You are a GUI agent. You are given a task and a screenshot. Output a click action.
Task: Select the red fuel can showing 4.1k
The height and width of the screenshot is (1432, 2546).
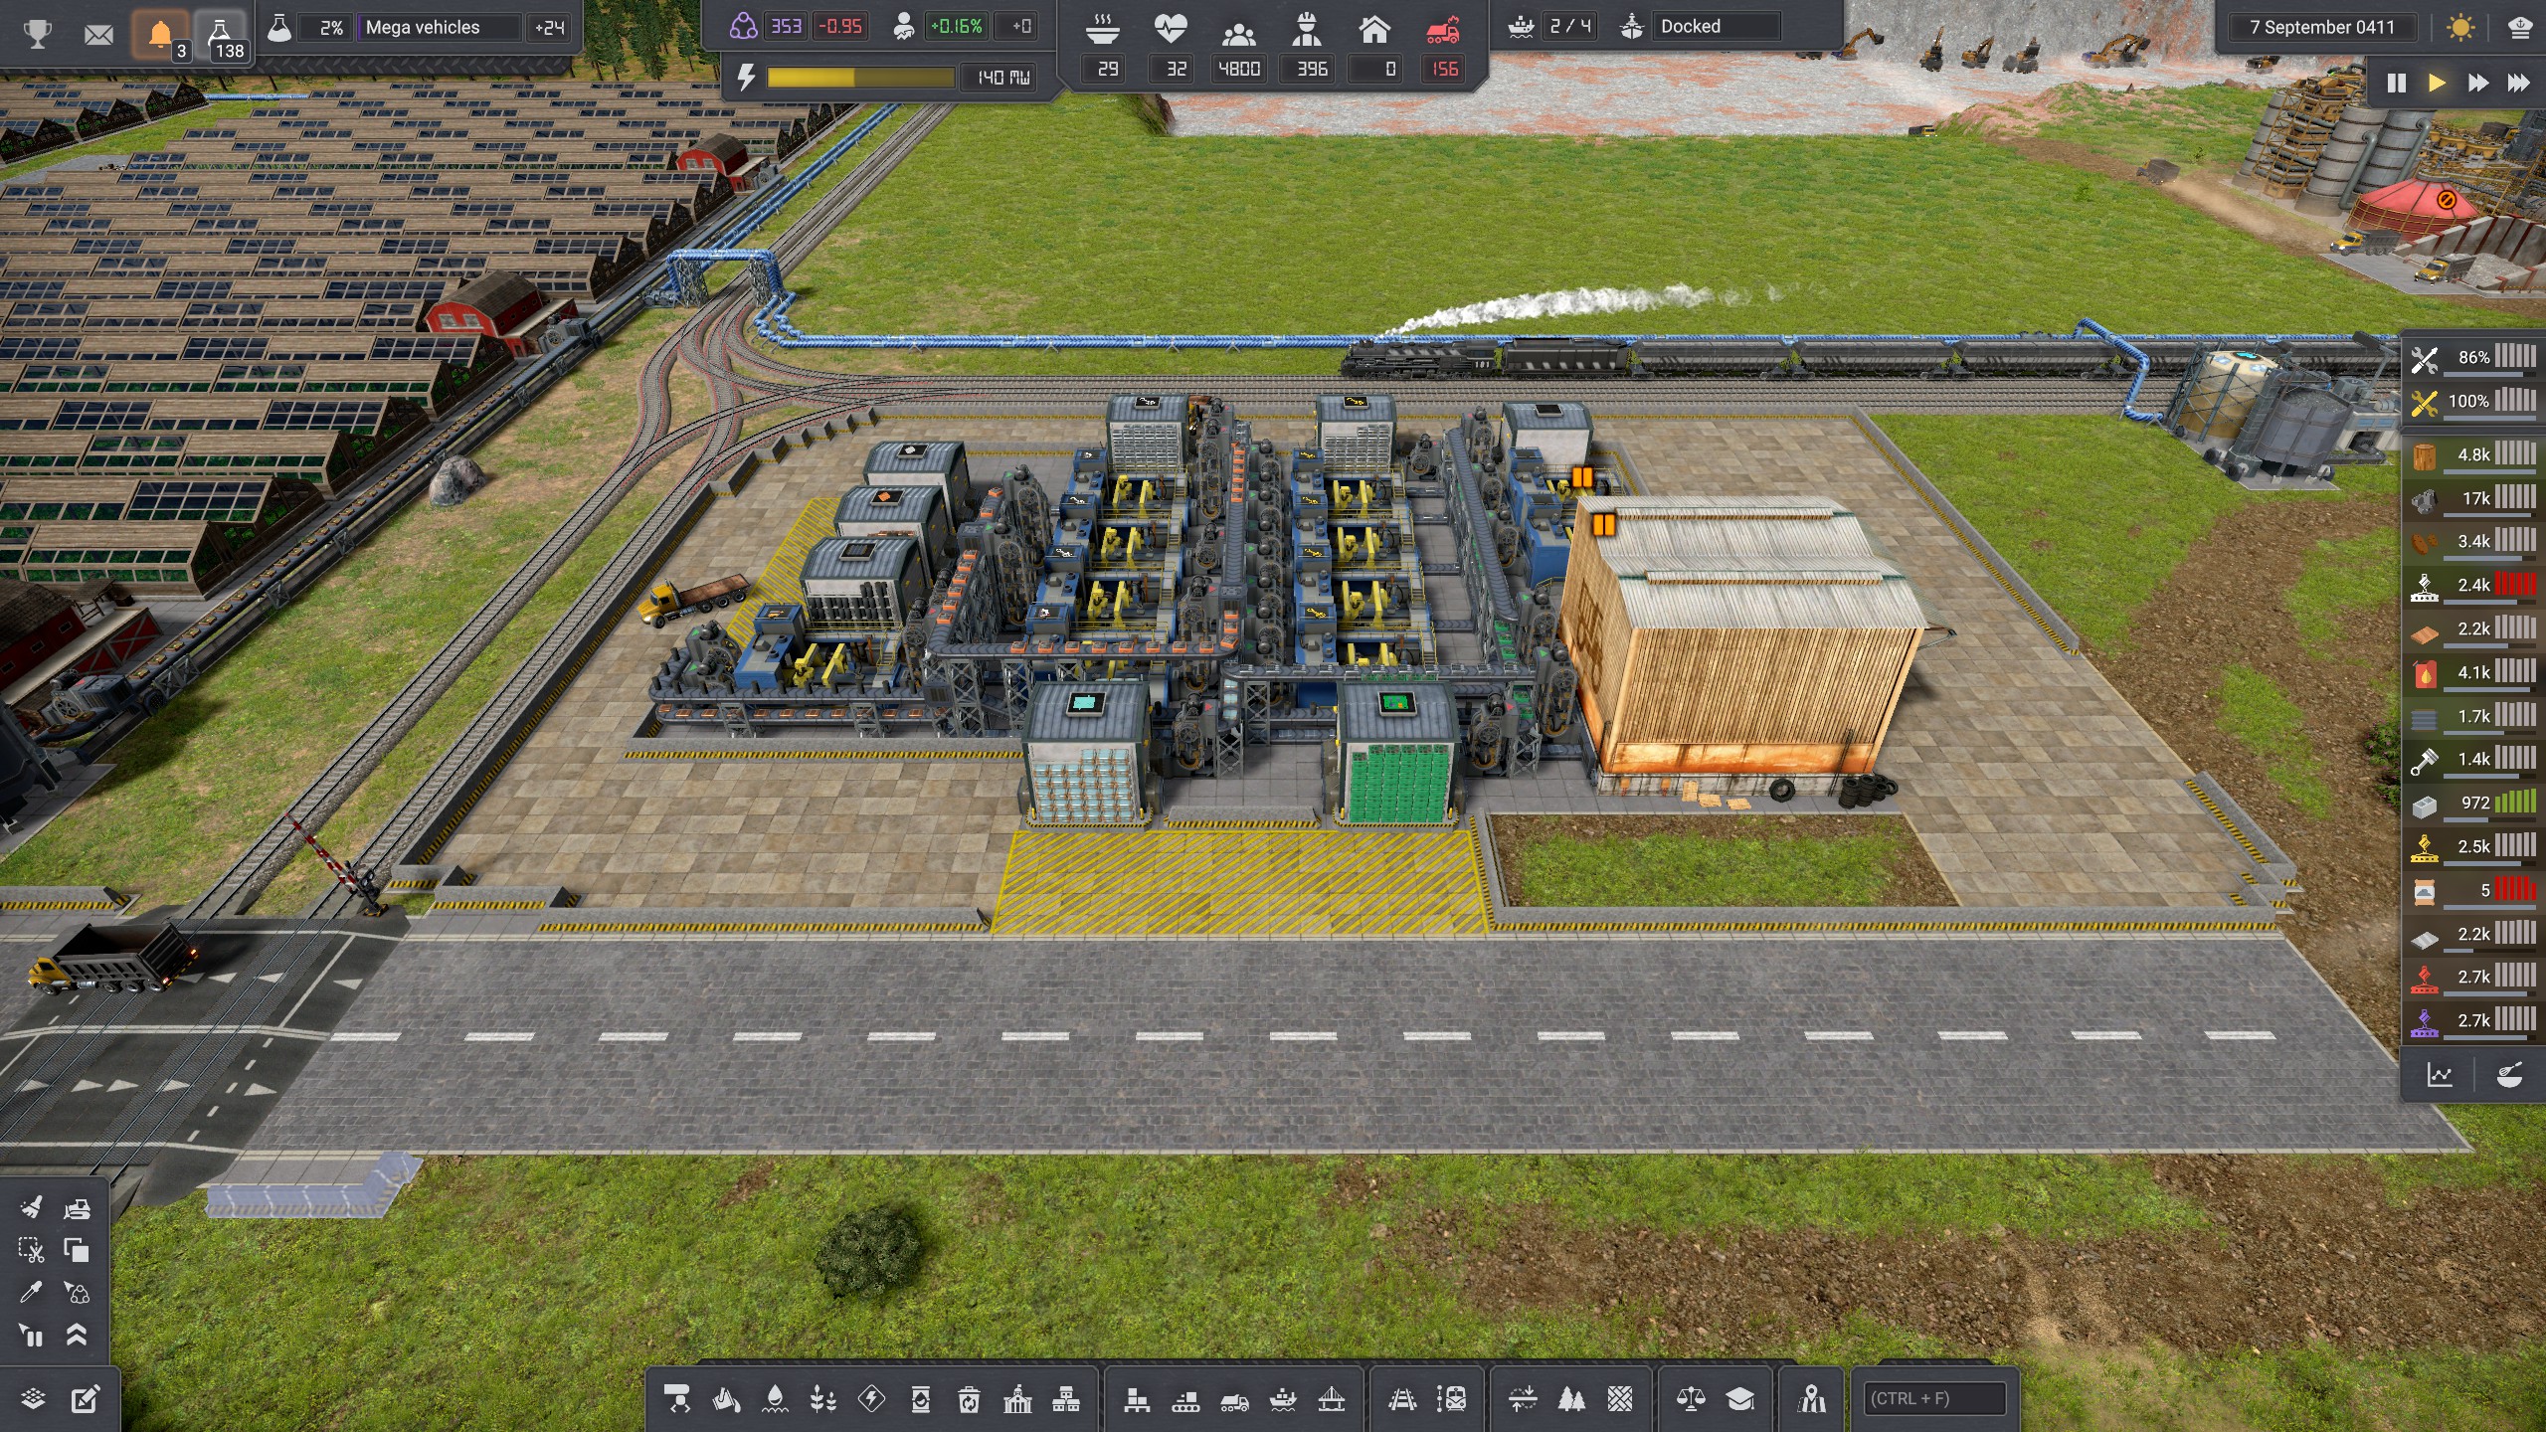[2472, 673]
